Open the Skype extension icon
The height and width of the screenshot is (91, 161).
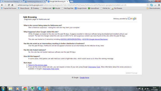[151, 5]
